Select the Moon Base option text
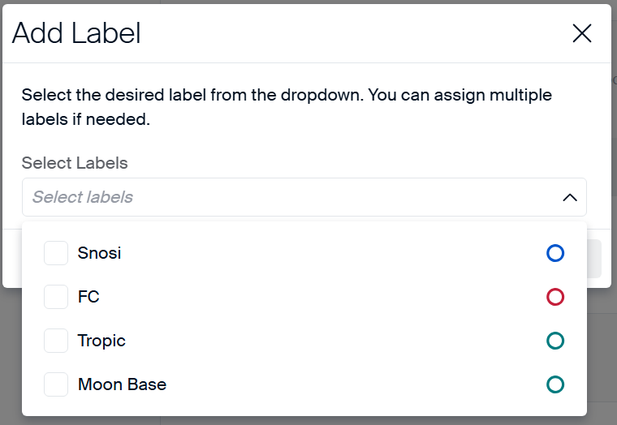617x425 pixels. point(122,384)
